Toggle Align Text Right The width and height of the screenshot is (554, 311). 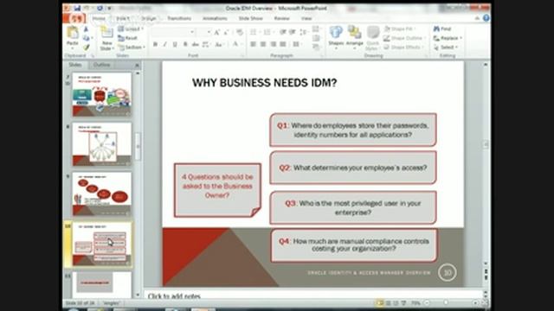pos(274,44)
